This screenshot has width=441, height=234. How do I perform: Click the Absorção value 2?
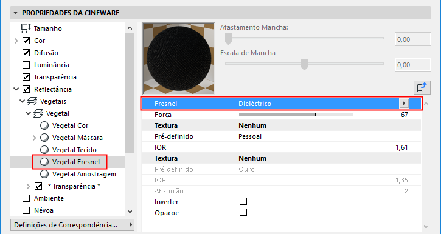[406, 191]
